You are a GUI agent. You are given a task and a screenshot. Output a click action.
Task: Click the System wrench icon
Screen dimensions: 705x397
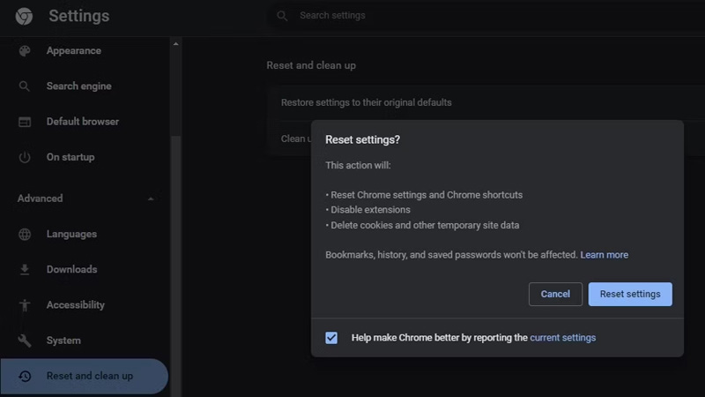pos(25,341)
